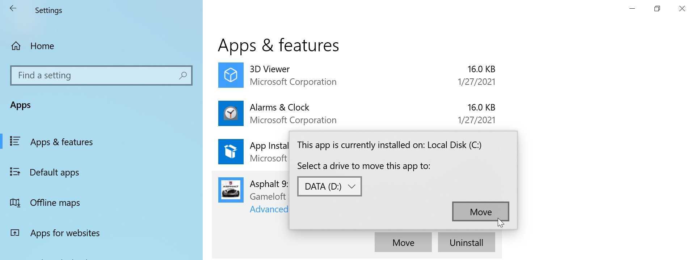Go to Settings Home
Screen dimensions: 695x260
click(42, 46)
